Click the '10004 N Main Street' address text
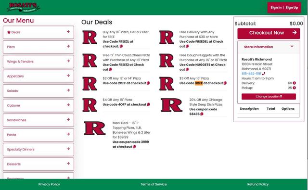308x190 pixels. 257,64
